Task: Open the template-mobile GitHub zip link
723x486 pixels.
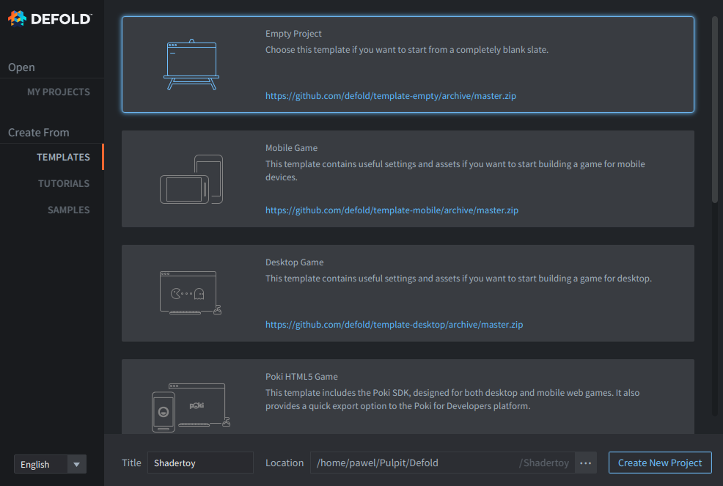Action: pyautogui.click(x=392, y=210)
